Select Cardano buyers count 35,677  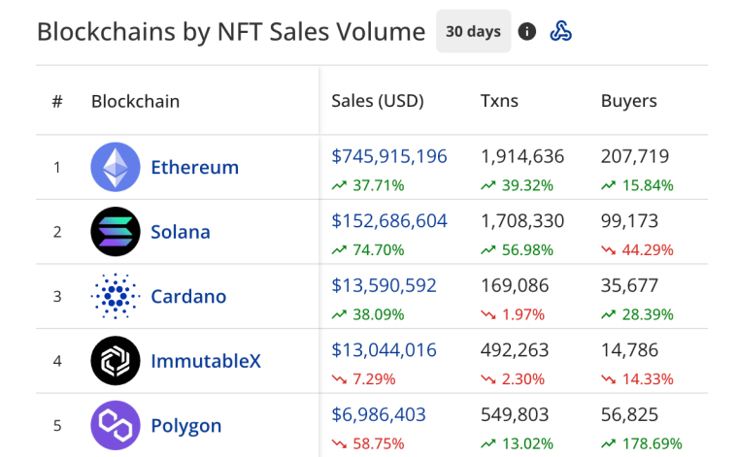tap(629, 285)
